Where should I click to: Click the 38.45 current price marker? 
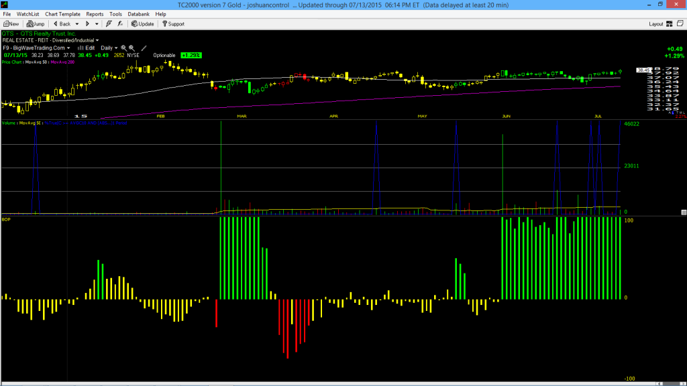pyautogui.click(x=643, y=70)
